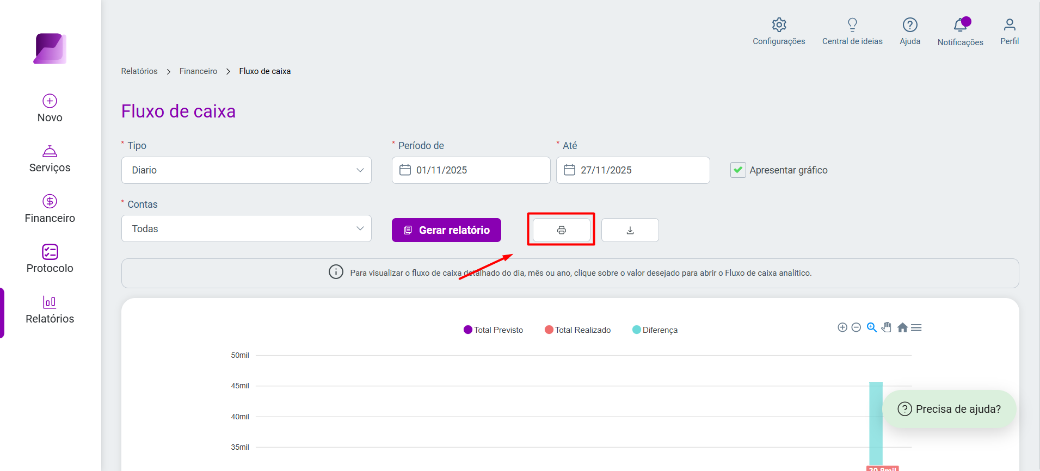The width and height of the screenshot is (1040, 471).
Task: Open Configurações gear icon
Action: [x=779, y=25]
